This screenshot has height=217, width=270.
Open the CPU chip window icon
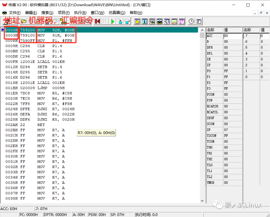[x=159, y=21]
